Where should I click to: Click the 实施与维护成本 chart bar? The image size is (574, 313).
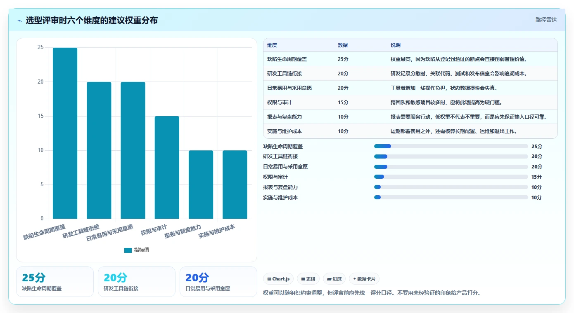coord(235,185)
